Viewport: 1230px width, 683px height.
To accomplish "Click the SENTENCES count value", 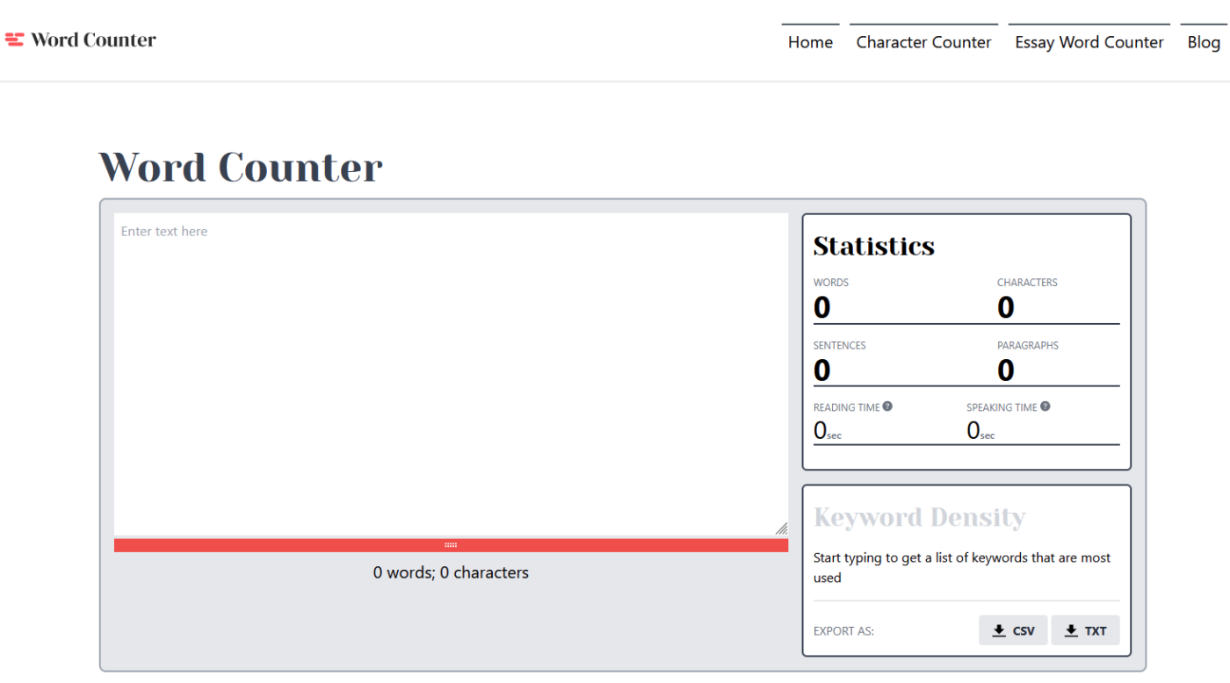I will click(821, 370).
